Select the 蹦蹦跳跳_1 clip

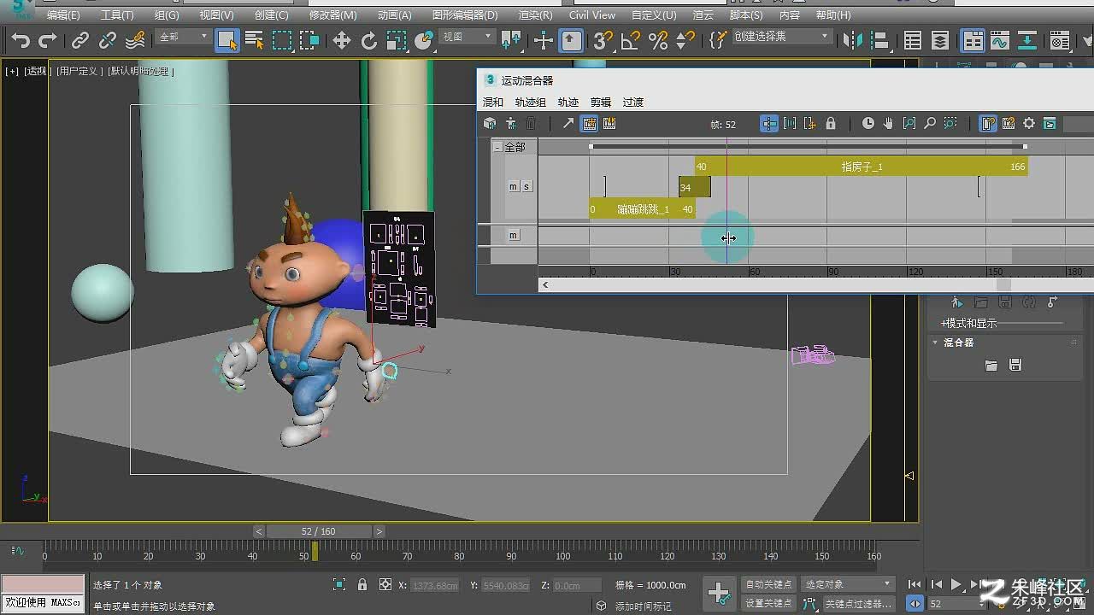pos(643,209)
